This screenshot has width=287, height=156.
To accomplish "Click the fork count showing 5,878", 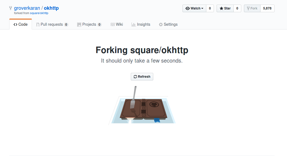I will tap(267, 8).
